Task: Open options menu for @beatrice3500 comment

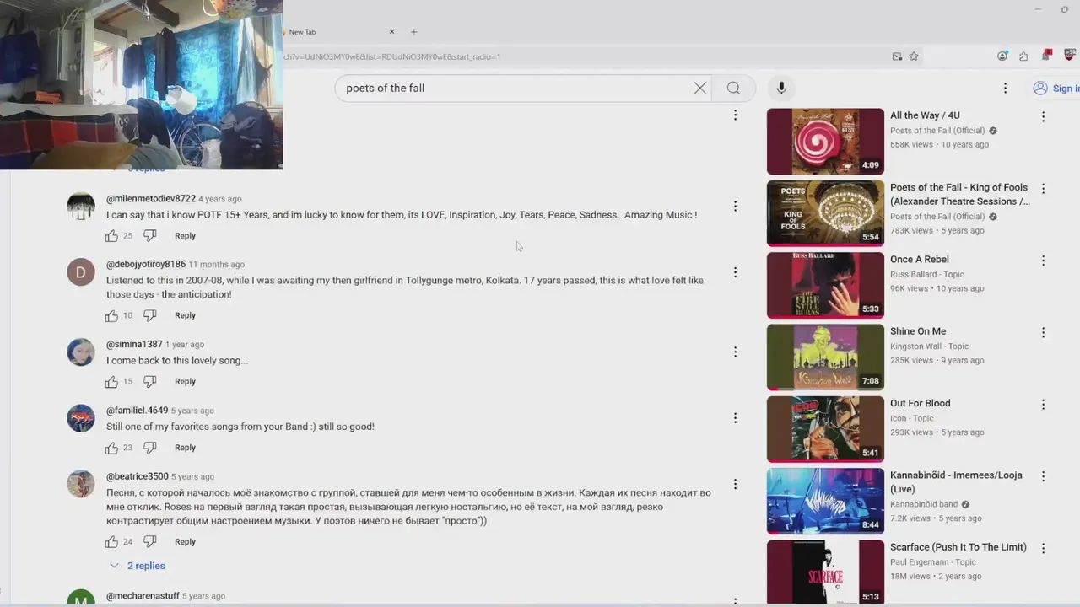Action: tap(735, 484)
